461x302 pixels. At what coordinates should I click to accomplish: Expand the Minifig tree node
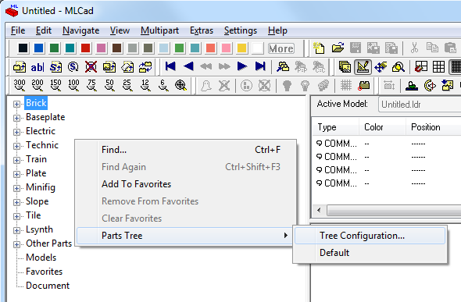(x=16, y=188)
